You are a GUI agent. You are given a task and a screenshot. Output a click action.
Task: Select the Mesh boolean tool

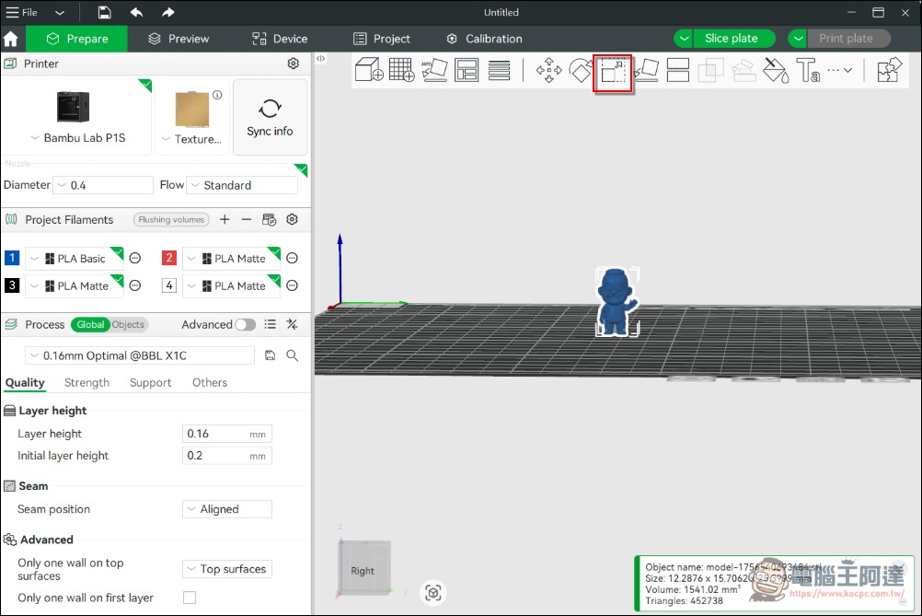pyautogui.click(x=710, y=70)
